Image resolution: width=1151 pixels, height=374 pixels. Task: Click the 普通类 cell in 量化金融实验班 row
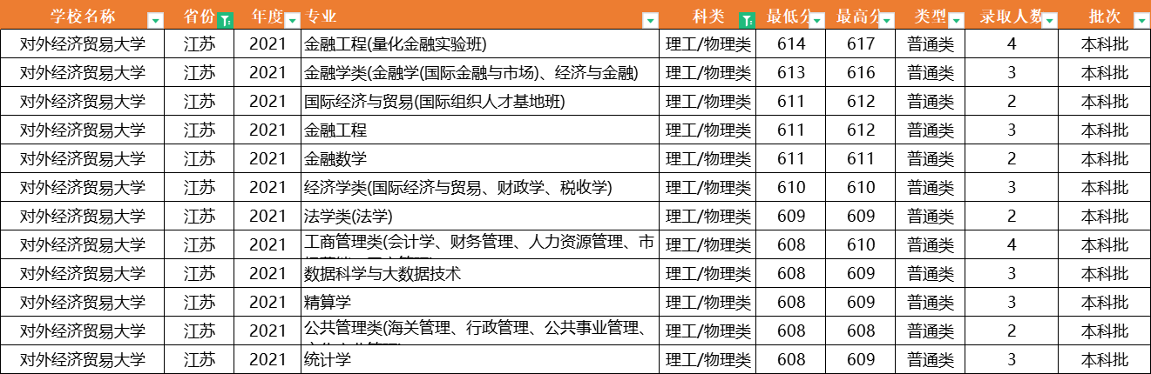pos(931,44)
